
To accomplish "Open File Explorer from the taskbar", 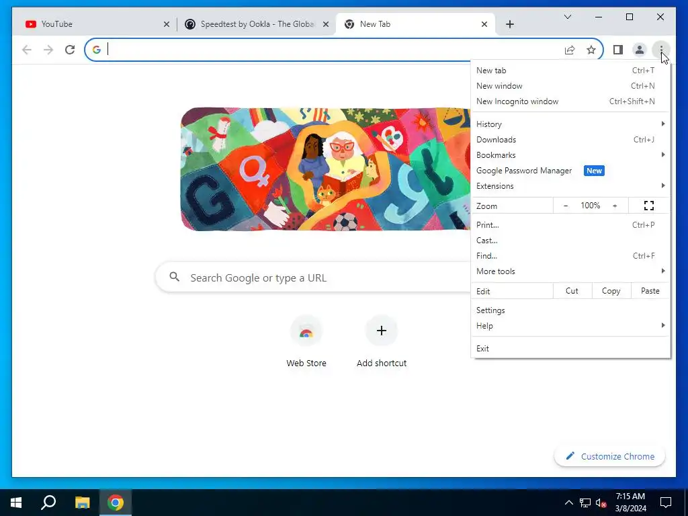I will coord(82,503).
